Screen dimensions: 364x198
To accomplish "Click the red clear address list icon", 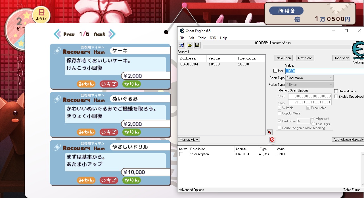I will (272, 139).
